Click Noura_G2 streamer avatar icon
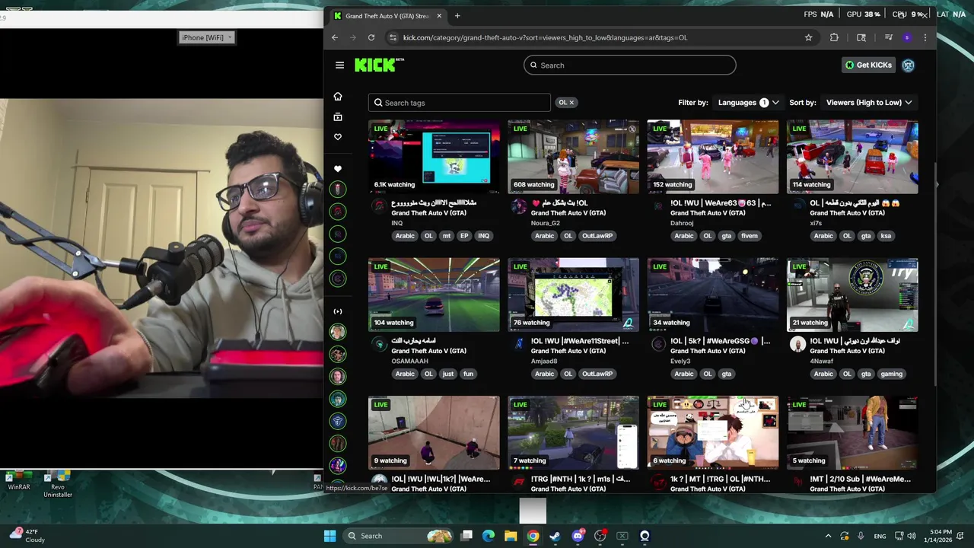This screenshot has width=974, height=548. (518, 205)
